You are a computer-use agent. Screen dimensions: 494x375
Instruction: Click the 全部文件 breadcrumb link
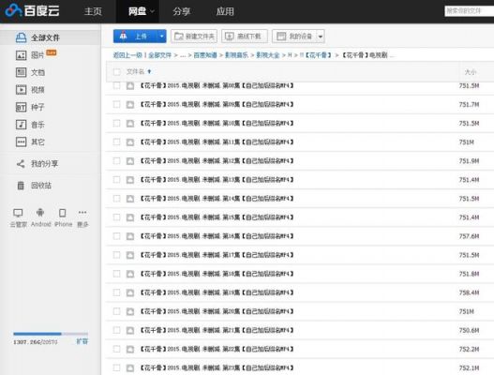(x=159, y=55)
